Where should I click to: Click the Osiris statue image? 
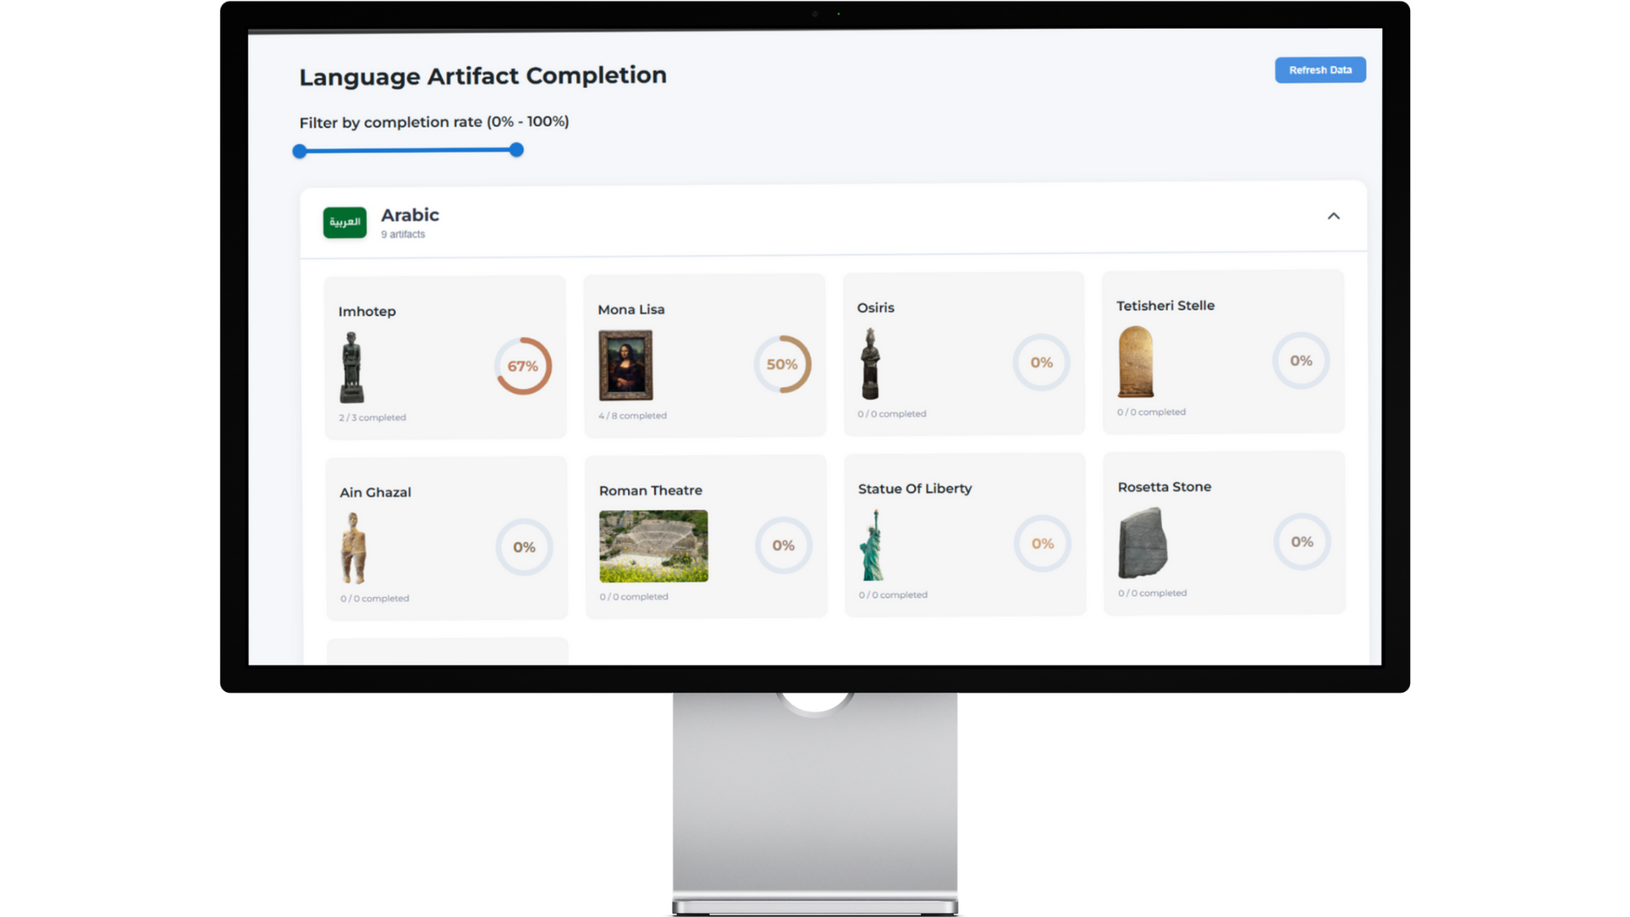[x=869, y=363]
